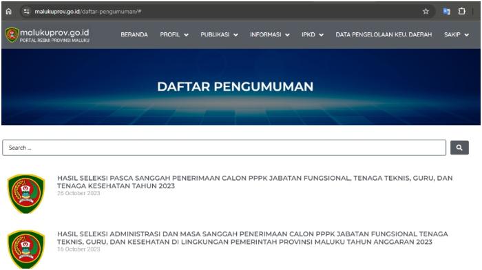This screenshot has width=482, height=270.
Task: Open the PROFIL menu
Action: 169,34
